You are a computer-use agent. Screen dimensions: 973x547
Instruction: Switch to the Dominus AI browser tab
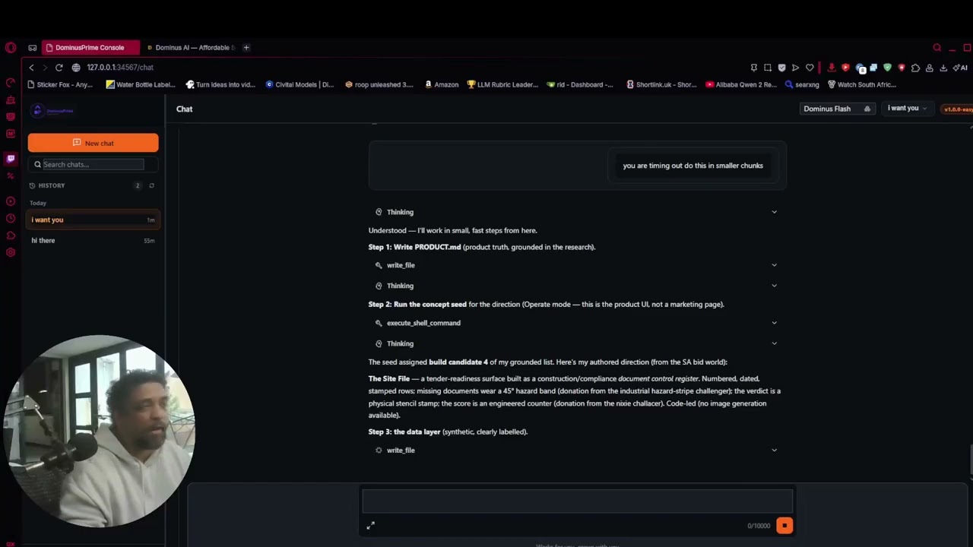(192, 48)
